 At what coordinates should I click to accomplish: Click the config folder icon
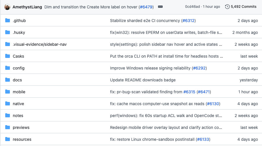tap(8, 68)
